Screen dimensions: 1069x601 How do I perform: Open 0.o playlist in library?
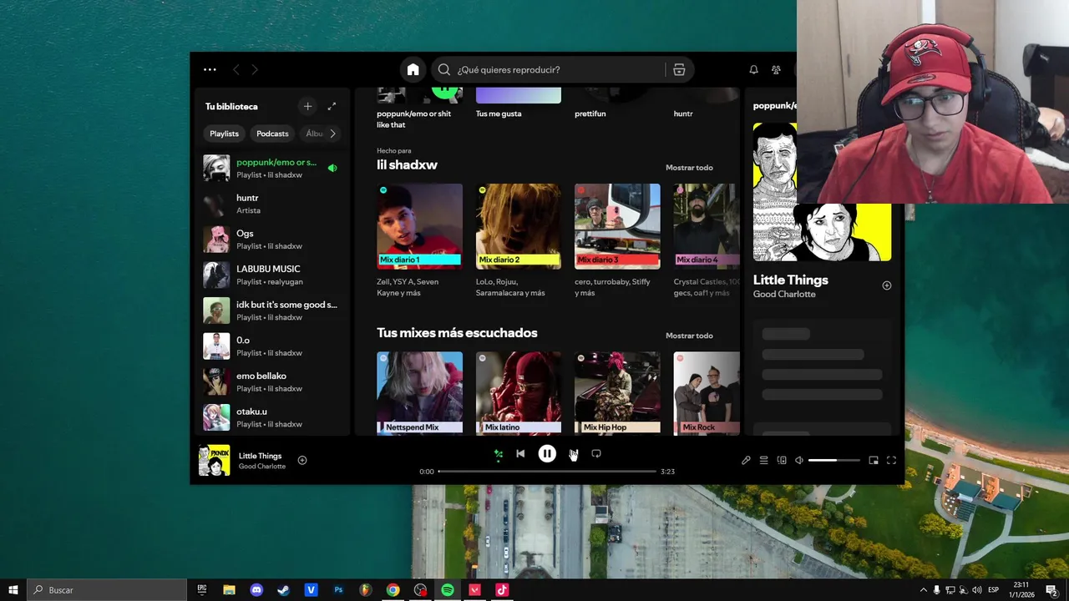click(272, 346)
